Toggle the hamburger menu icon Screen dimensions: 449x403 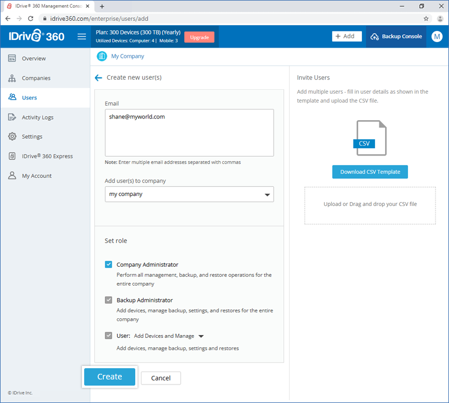tap(81, 36)
